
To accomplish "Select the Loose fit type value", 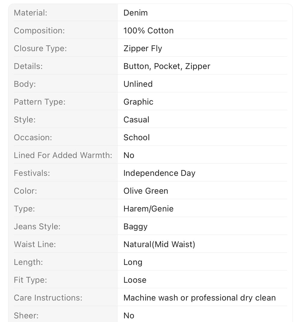I will [x=135, y=280].
